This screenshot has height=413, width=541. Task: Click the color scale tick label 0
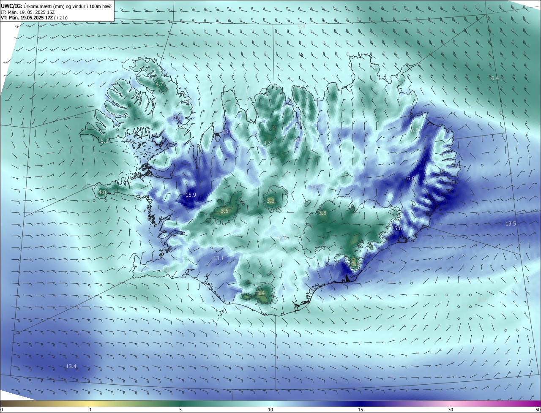(x=2, y=410)
